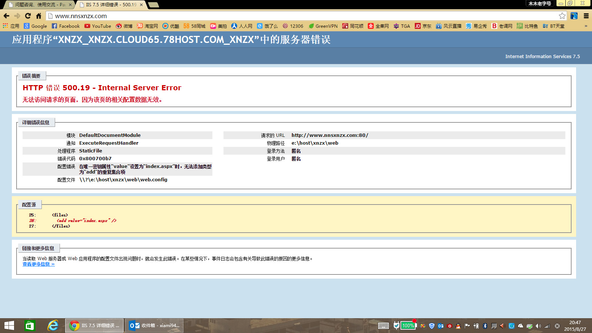592x333 pixels.
Task: Open the Outlook inbox taskbar button
Action: tap(154, 326)
